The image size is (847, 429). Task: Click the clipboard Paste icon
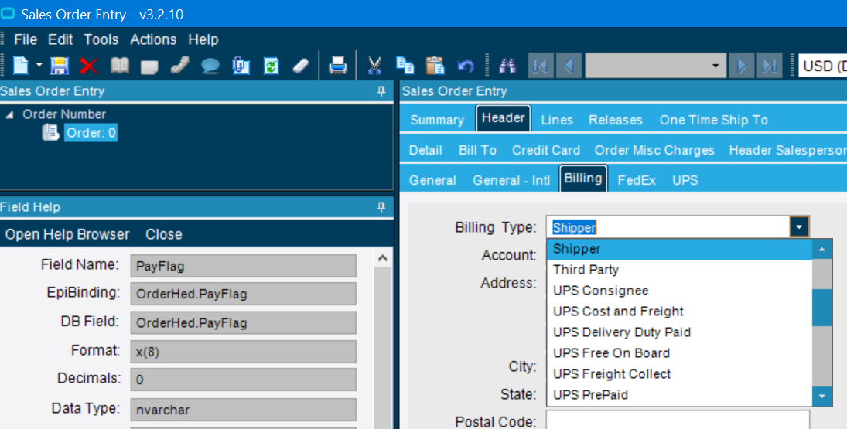click(435, 66)
